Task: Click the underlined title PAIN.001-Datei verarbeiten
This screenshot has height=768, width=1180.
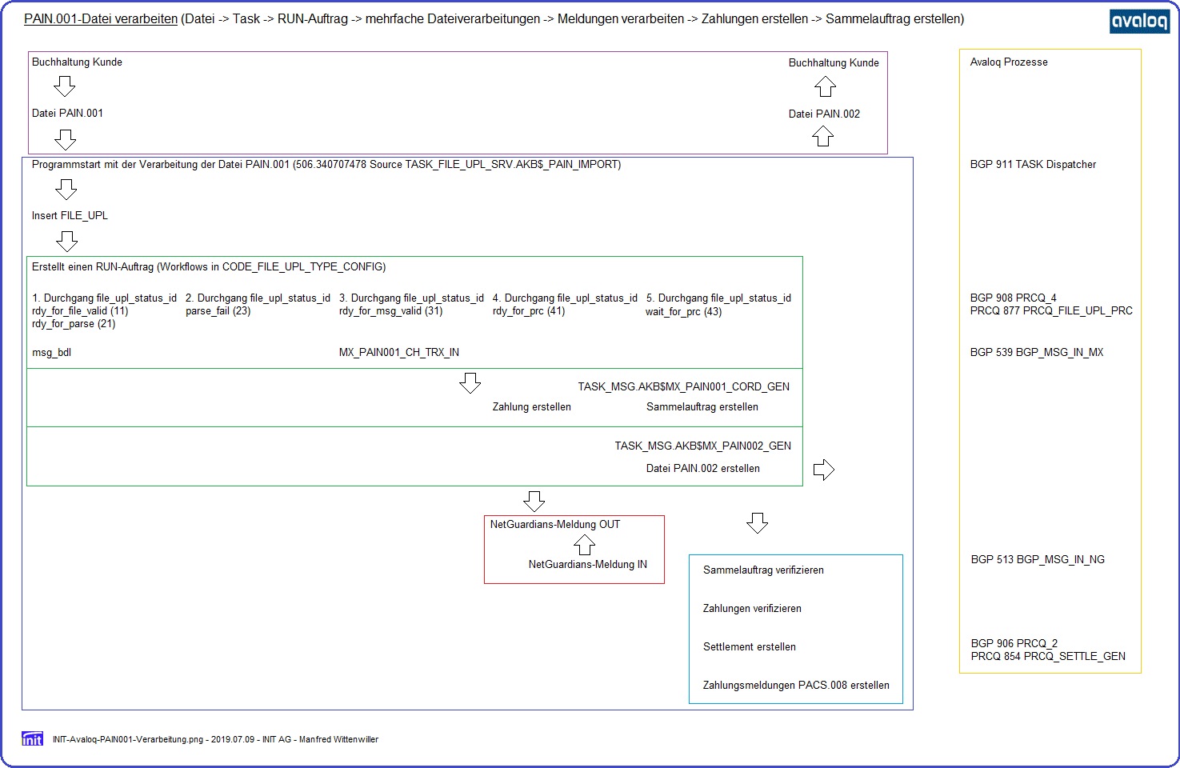Action: coord(101,18)
